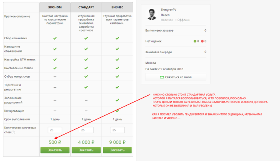
Task: Select the СТАНДАРТ package column header
Action: 86,7
